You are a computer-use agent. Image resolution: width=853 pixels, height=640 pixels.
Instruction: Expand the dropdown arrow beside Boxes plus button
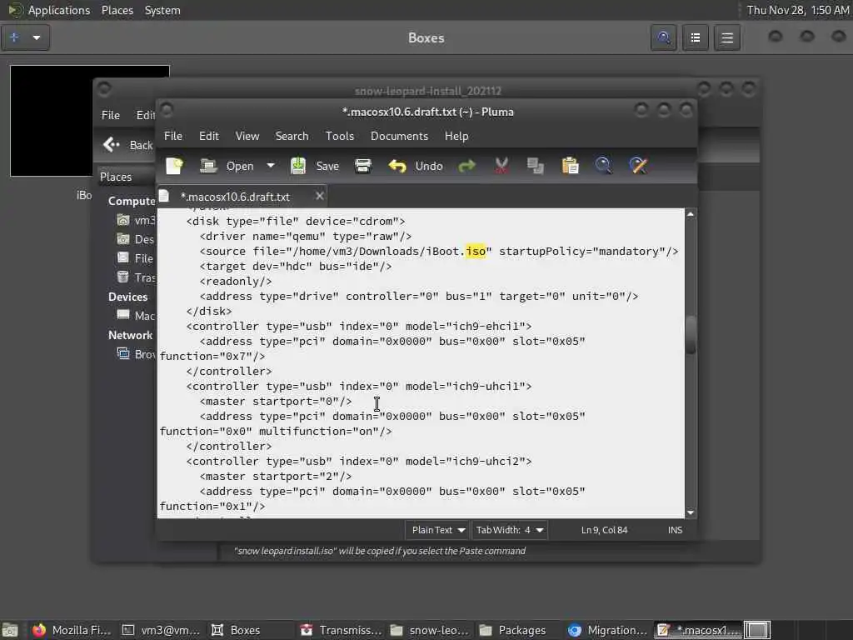coord(37,37)
